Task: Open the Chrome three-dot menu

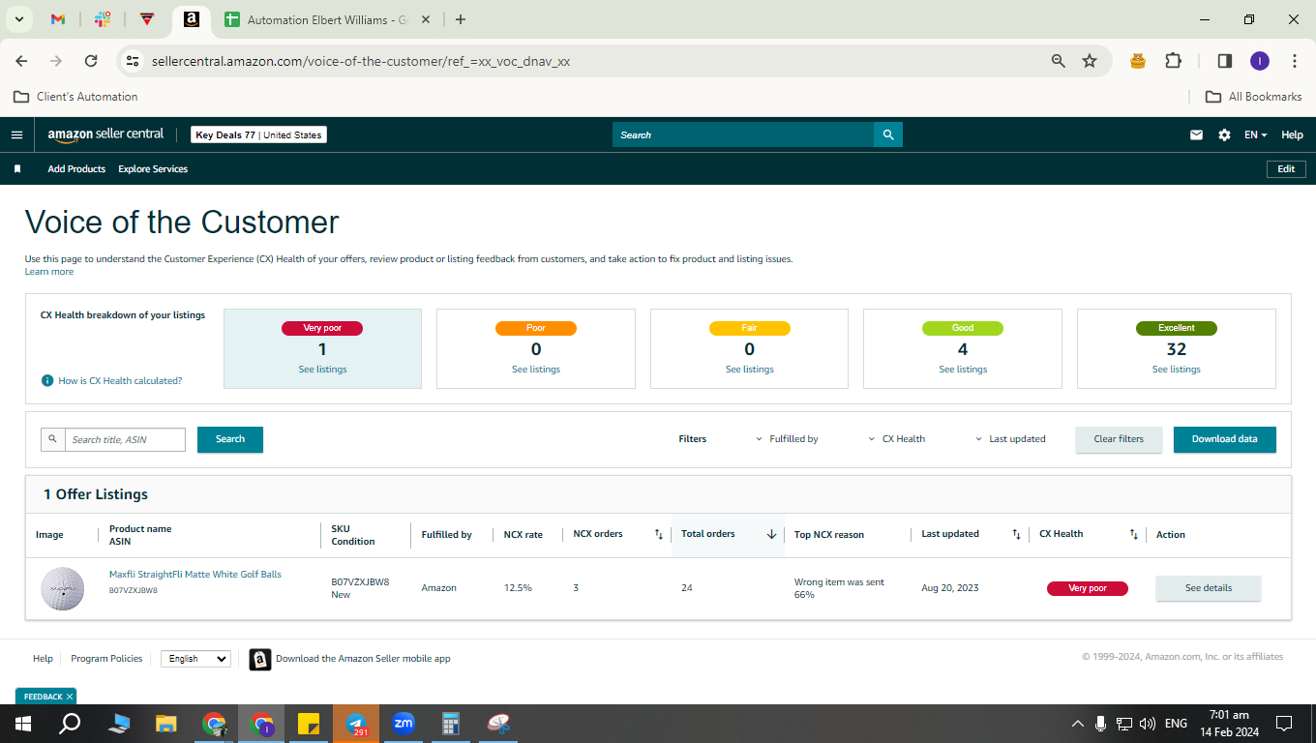Action: pyautogui.click(x=1294, y=61)
